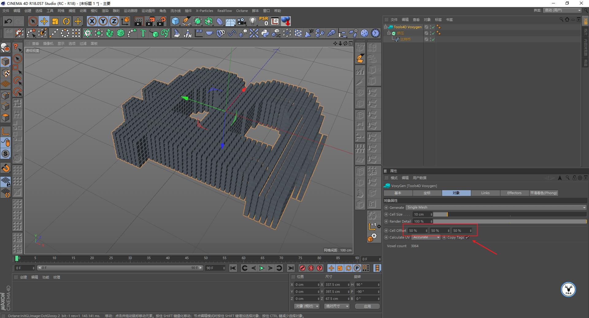The image size is (589, 318).
Task: Toggle the Copy Tags checkbox
Action: (x=467, y=237)
